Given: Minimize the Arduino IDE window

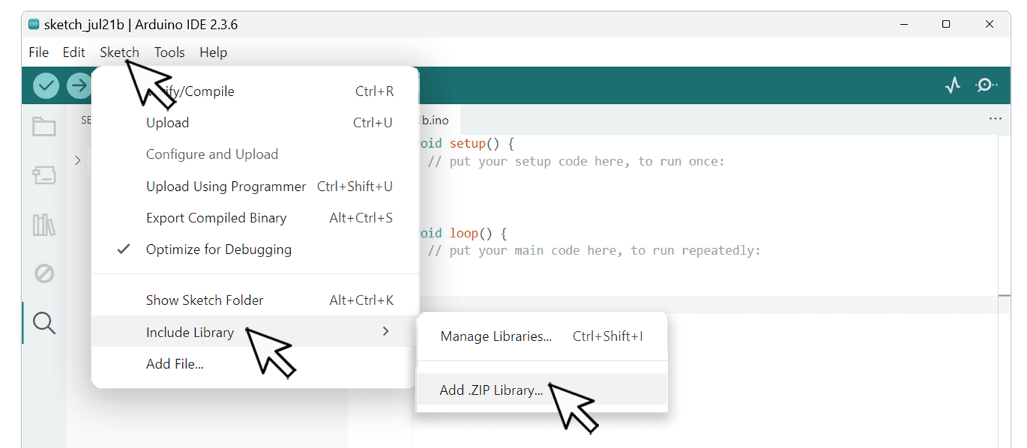Looking at the screenshot, I should pos(904,25).
